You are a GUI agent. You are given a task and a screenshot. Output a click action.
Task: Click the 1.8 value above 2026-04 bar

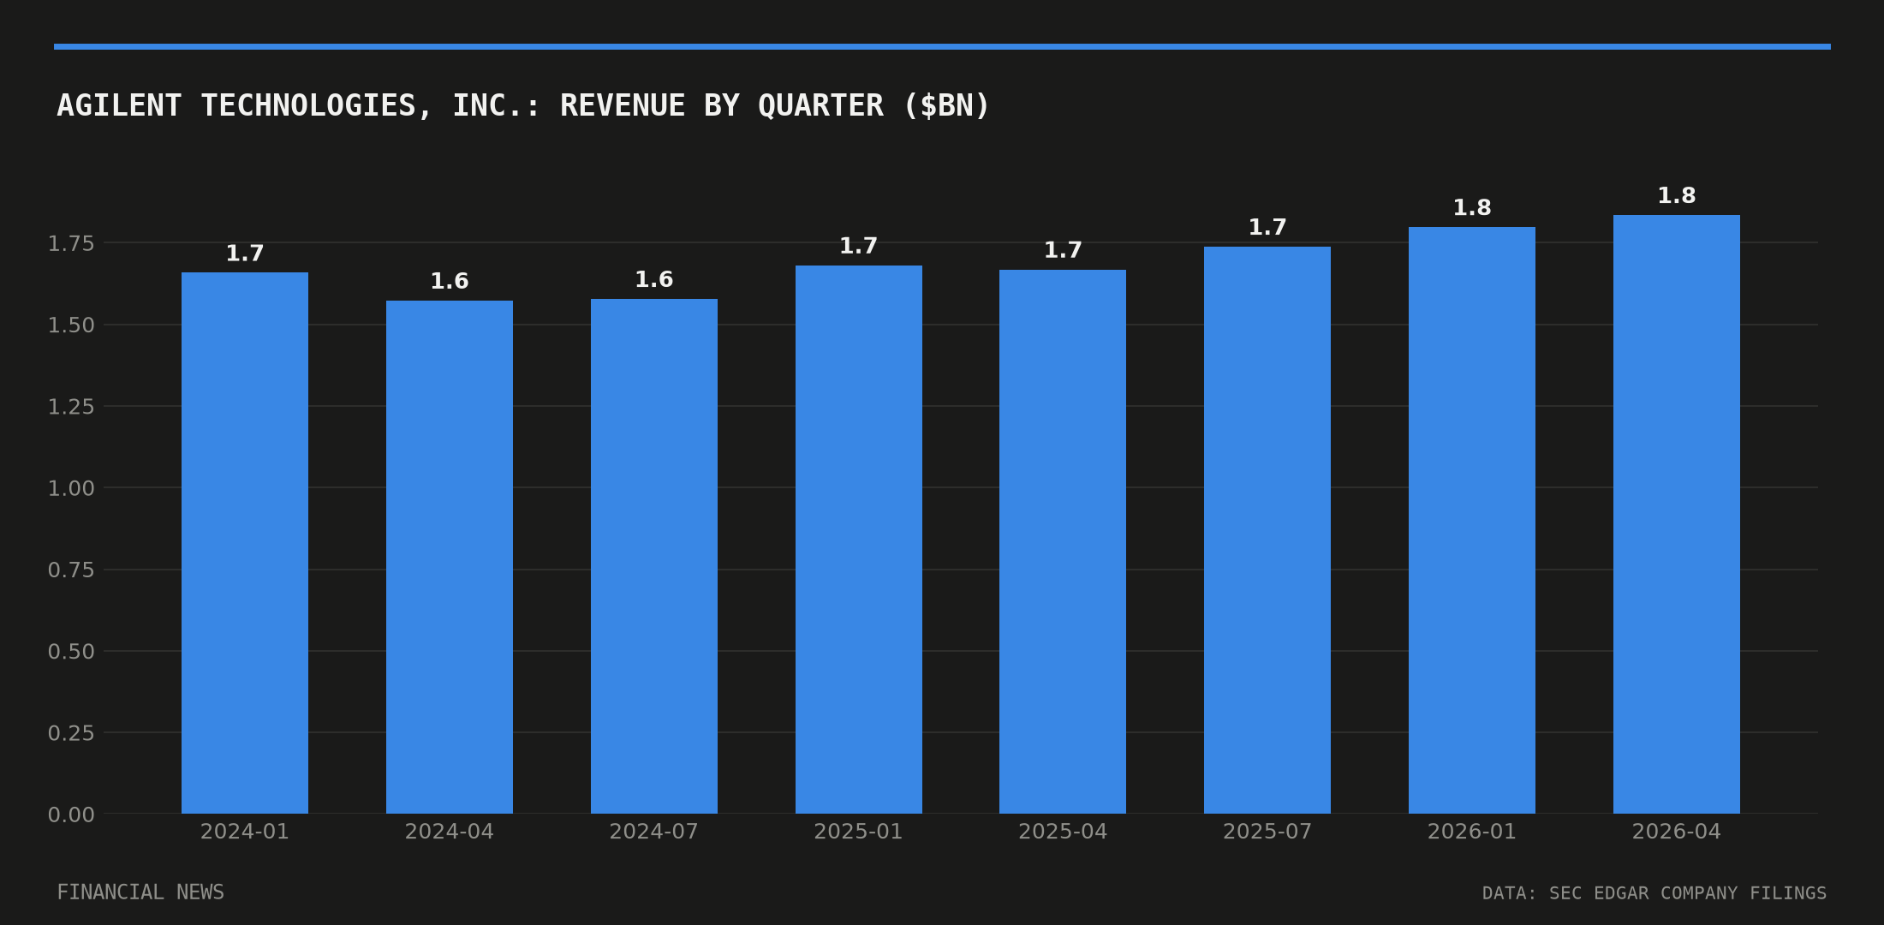click(x=1677, y=196)
